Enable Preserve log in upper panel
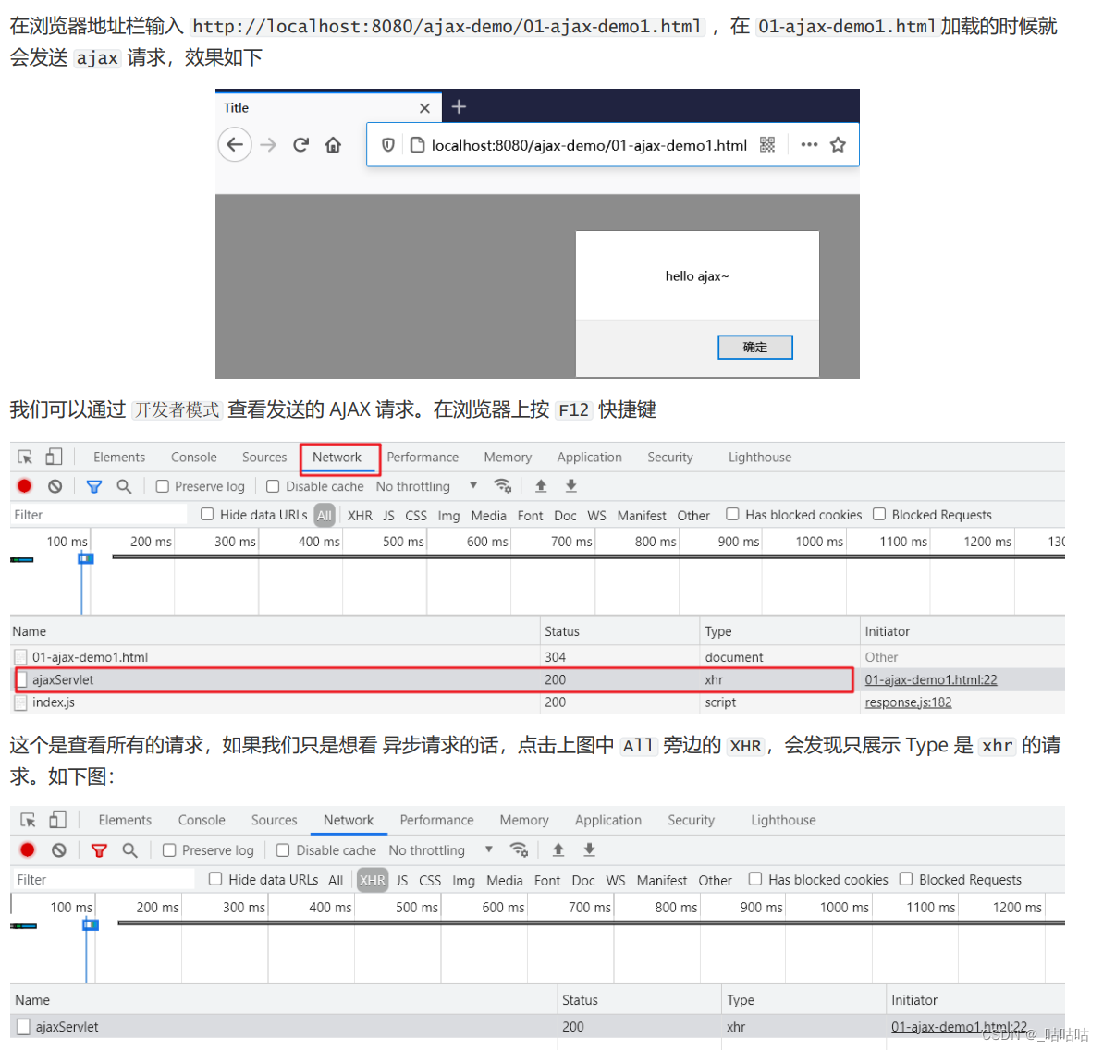1103x1050 pixels. click(163, 486)
